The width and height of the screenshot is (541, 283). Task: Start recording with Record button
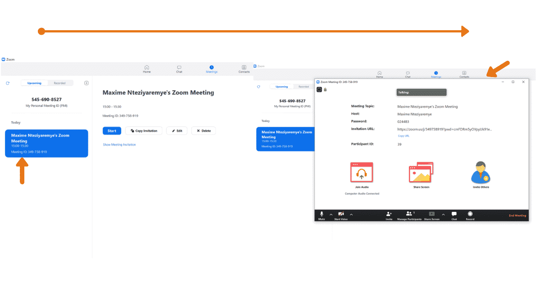point(470,215)
